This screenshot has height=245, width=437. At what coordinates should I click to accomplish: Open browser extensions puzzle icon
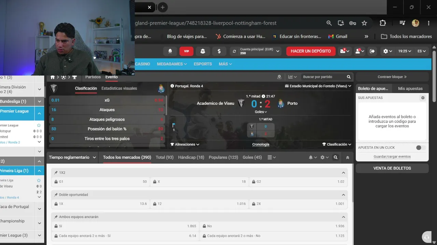click(x=383, y=23)
